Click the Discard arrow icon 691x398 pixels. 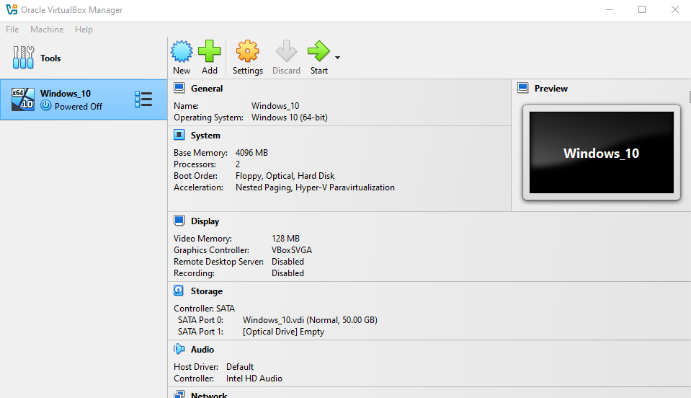point(286,52)
